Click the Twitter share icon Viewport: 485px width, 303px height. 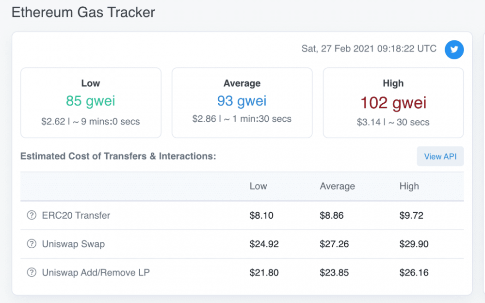(454, 50)
